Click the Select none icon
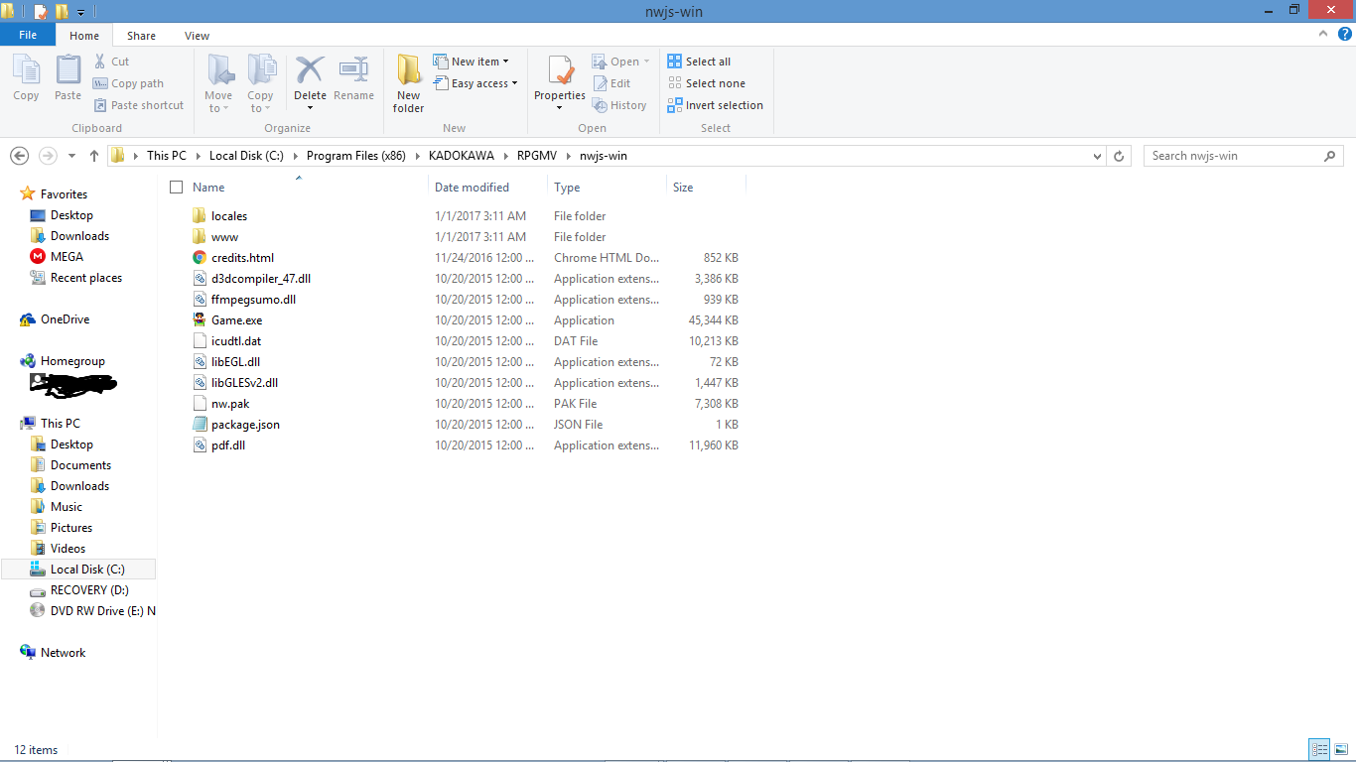Image resolution: width=1356 pixels, height=762 pixels. pos(675,83)
